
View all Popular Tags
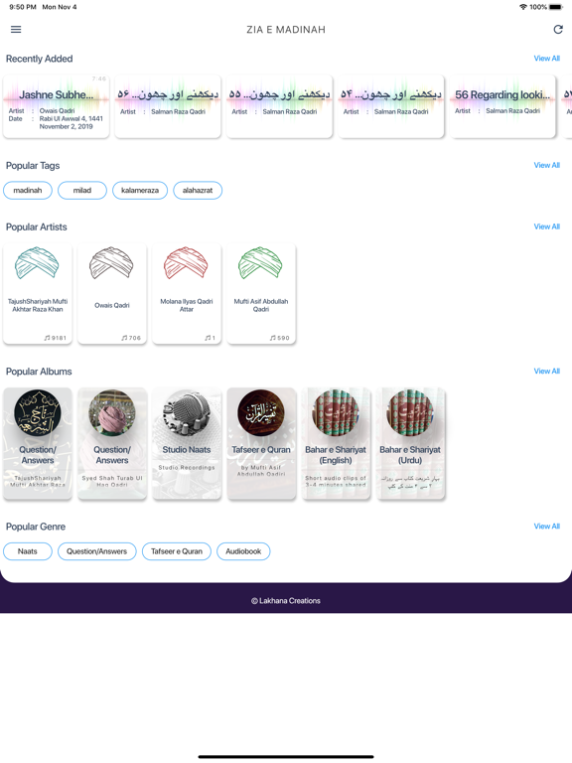pyautogui.click(x=547, y=166)
